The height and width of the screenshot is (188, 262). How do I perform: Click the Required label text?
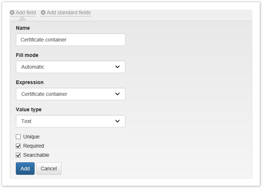(33, 146)
